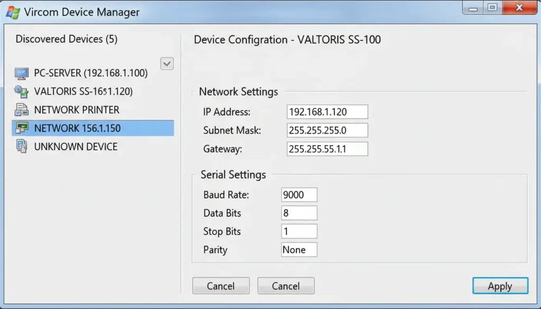This screenshot has width=541, height=309.
Task: Click the Subnet Mask input field
Action: tap(327, 130)
